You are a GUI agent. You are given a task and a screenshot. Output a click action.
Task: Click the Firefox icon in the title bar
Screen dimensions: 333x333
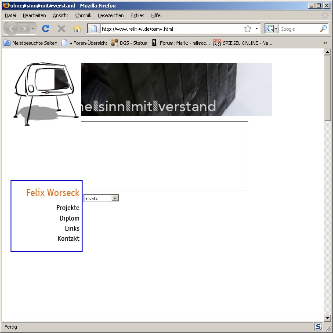6,5
